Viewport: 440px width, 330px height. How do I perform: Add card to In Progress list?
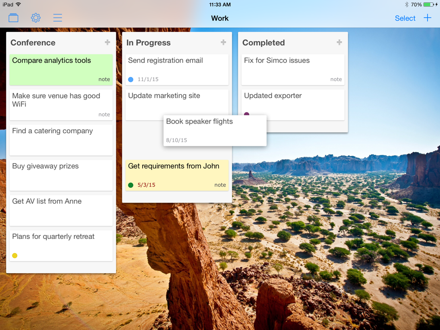[x=223, y=42]
